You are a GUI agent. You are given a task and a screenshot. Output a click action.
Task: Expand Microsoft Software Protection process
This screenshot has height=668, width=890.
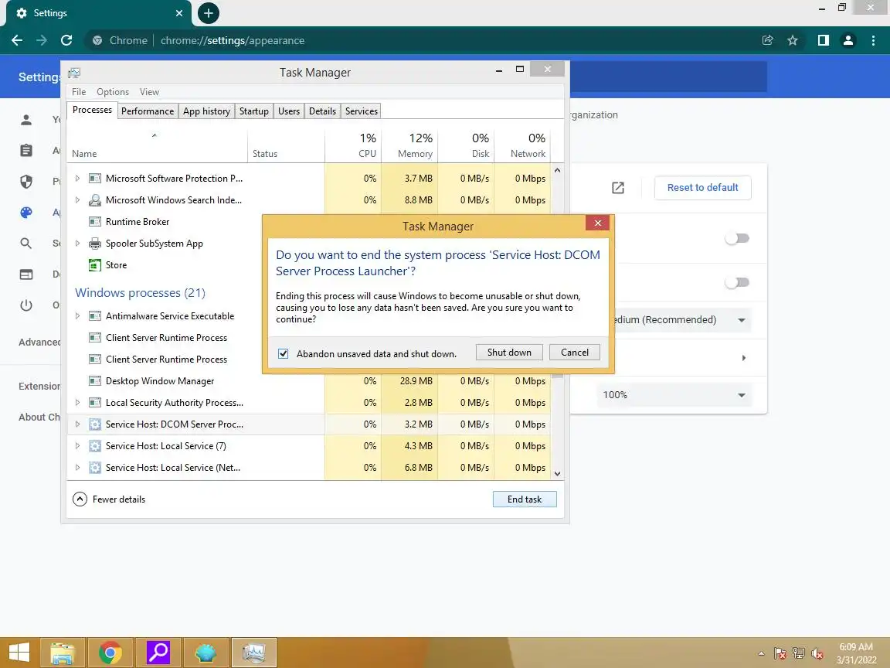78,179
